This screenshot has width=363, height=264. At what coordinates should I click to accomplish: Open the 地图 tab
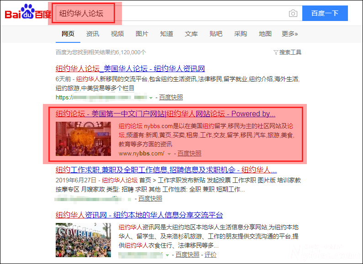click(265, 34)
